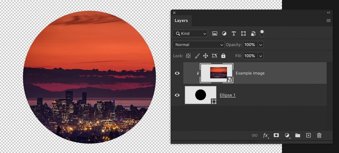339x153 pixels.
Task: Open the Fill slider dropdown arrow
Action: pyautogui.click(x=260, y=56)
